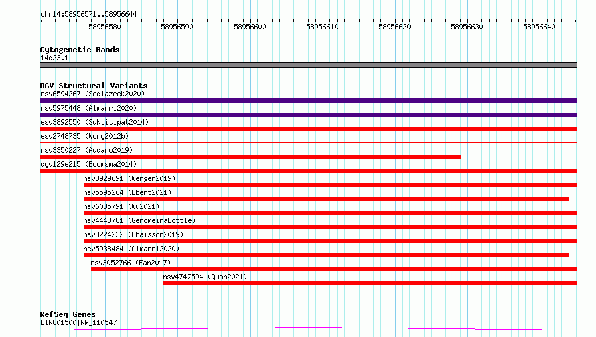Open variant nsv3052766 (Fan2017) label

[131, 263]
